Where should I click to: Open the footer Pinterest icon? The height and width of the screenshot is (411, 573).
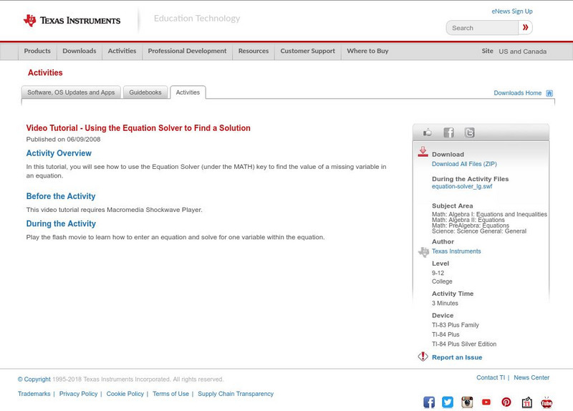pyautogui.click(x=506, y=402)
